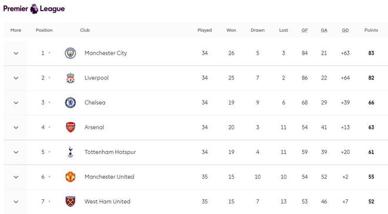The height and width of the screenshot is (214, 388).
Task: Click the Manchester City club crest
Action: point(71,53)
